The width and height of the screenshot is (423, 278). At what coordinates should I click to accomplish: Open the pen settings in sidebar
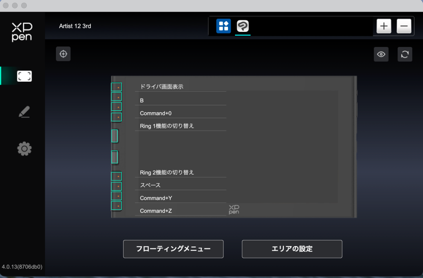[x=24, y=112]
